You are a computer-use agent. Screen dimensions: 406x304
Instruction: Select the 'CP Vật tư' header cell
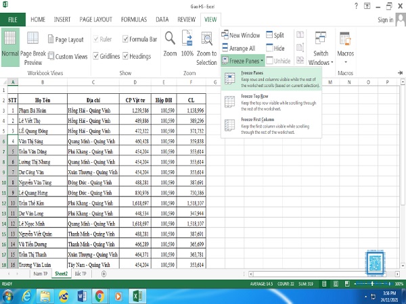point(135,100)
